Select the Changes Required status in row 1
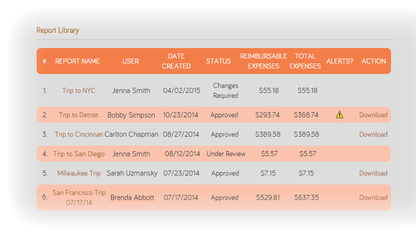416x236 pixels. click(225, 91)
